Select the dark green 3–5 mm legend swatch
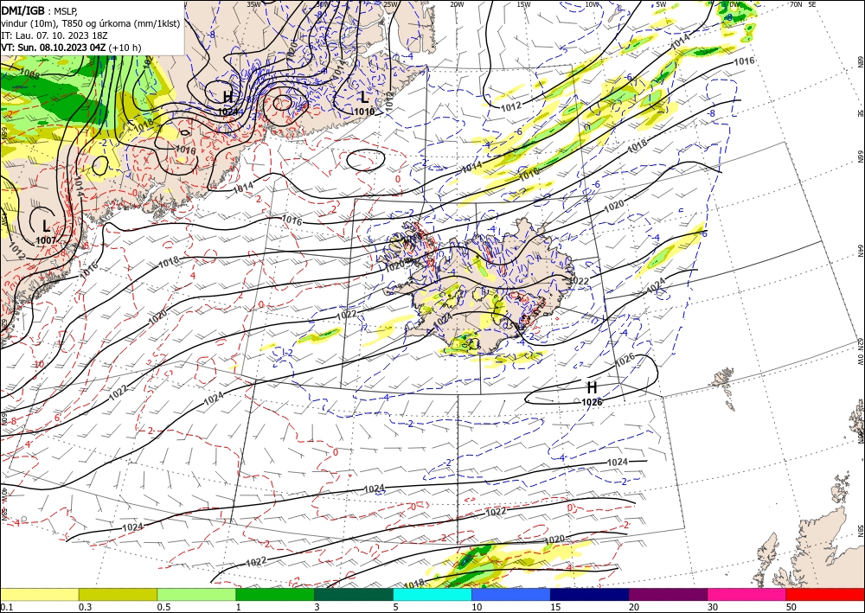 (354, 594)
